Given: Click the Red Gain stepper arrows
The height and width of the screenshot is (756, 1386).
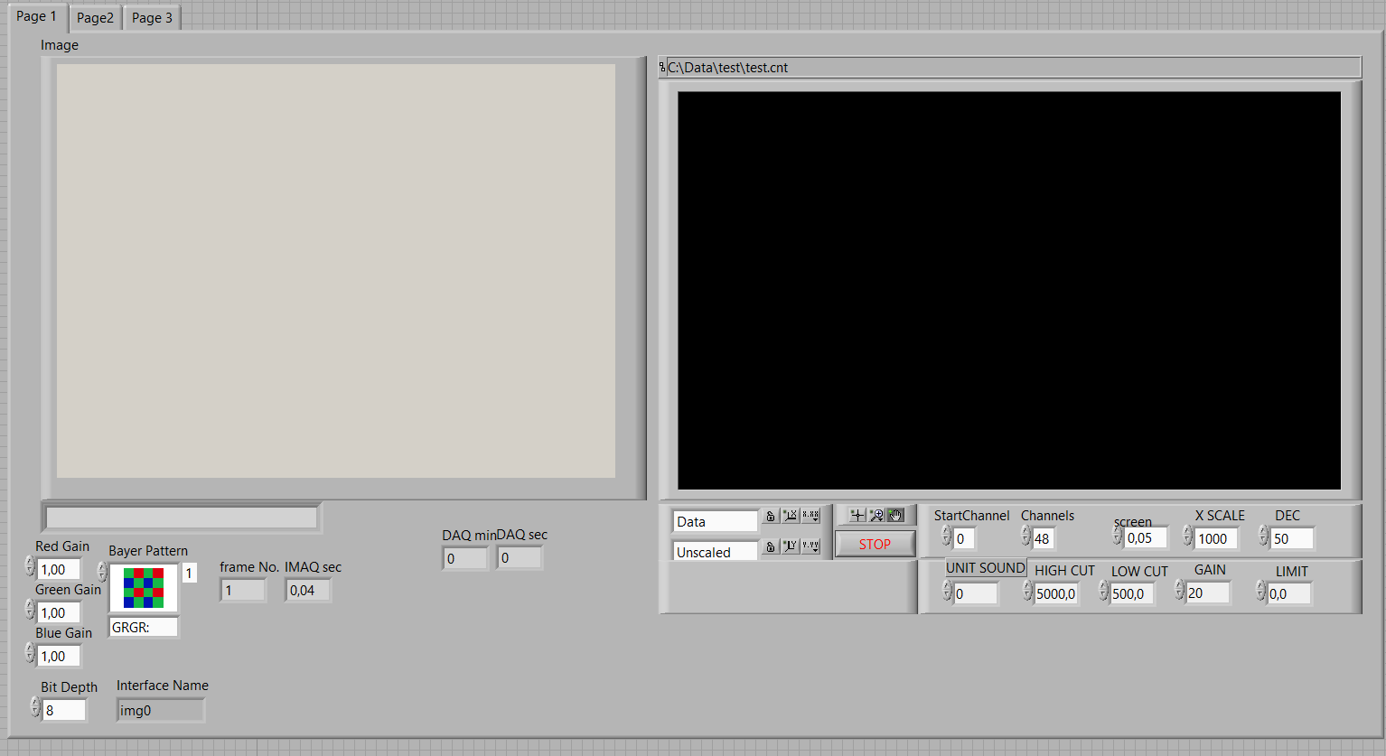Looking at the screenshot, I should (30, 566).
